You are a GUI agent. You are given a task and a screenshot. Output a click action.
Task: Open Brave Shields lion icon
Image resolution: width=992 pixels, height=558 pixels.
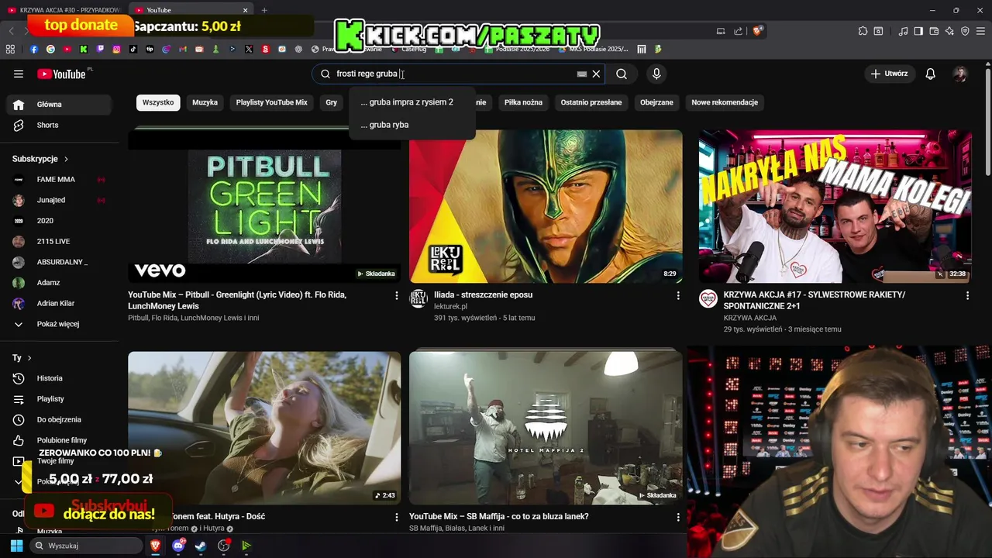click(758, 31)
